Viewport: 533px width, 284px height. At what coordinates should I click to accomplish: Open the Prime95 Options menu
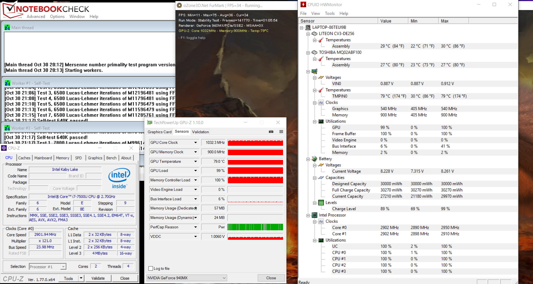click(57, 16)
